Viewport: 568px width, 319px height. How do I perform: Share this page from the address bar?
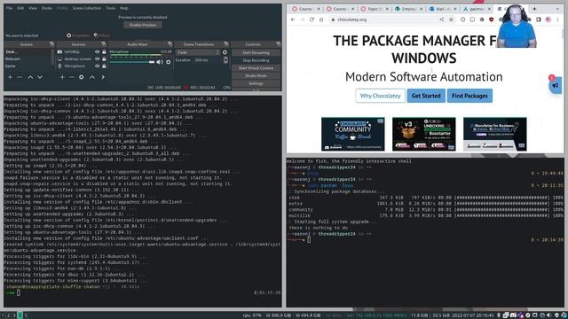[x=442, y=19]
